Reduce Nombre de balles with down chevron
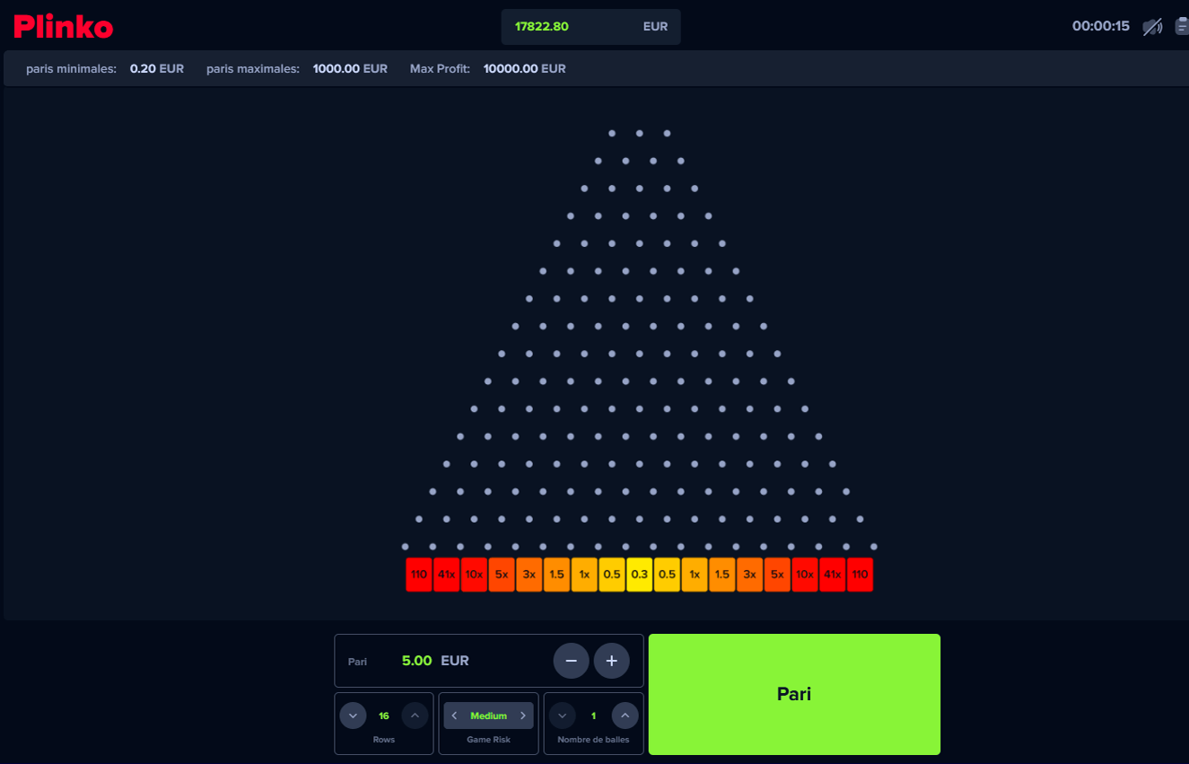This screenshot has width=1189, height=764. coord(562,716)
